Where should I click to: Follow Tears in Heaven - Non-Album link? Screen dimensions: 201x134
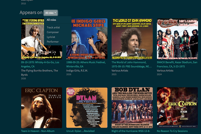38,131
